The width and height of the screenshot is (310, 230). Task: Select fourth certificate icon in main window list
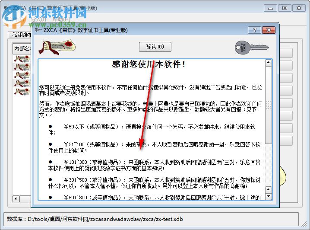click(22, 83)
